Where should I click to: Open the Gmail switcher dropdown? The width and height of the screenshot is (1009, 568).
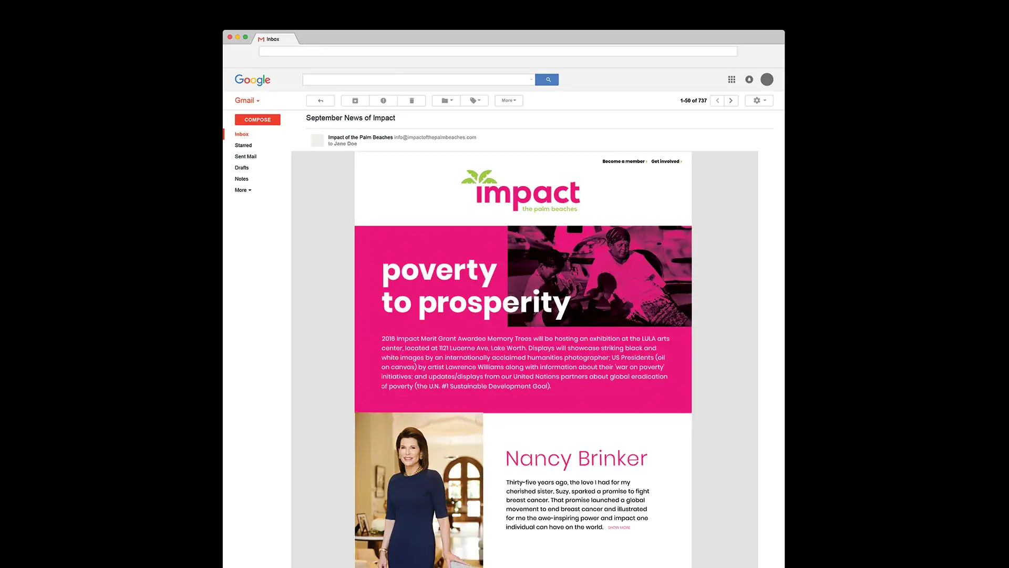click(x=247, y=100)
